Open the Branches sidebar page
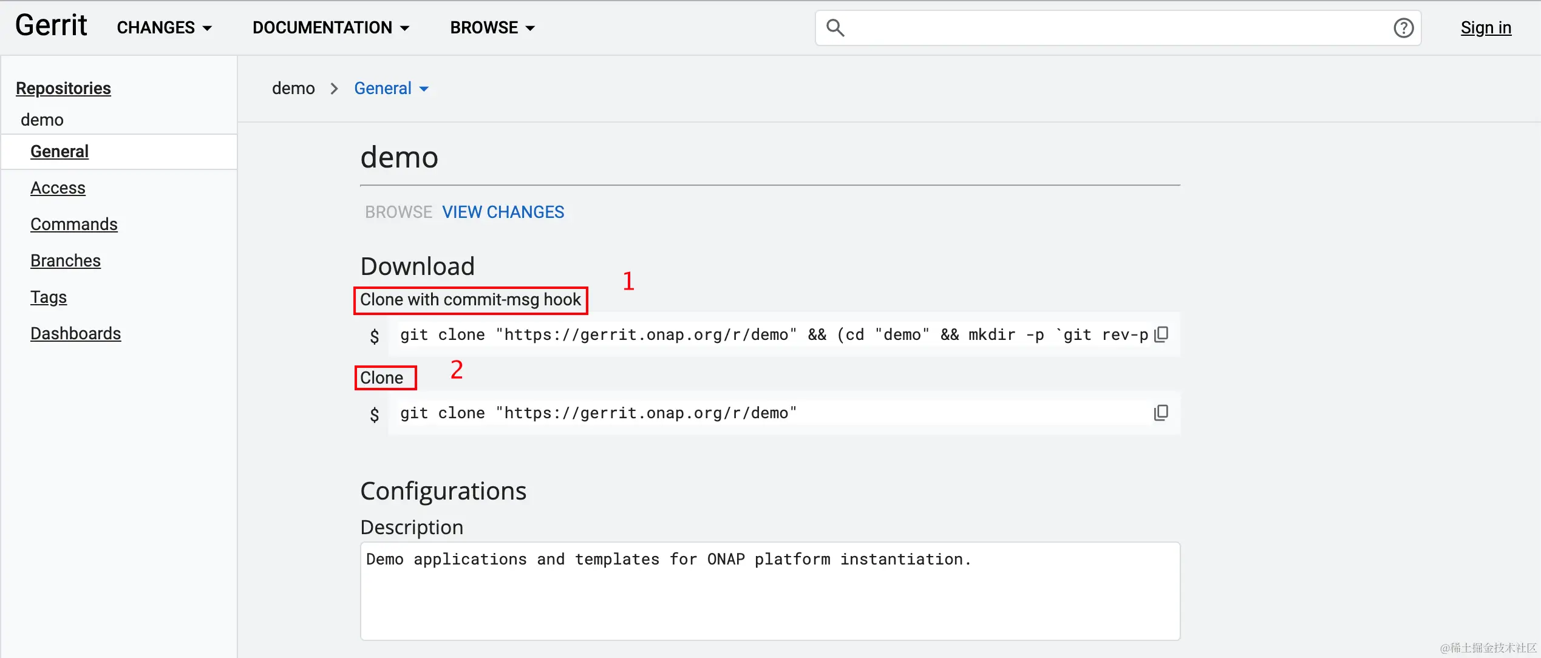 [x=66, y=261]
